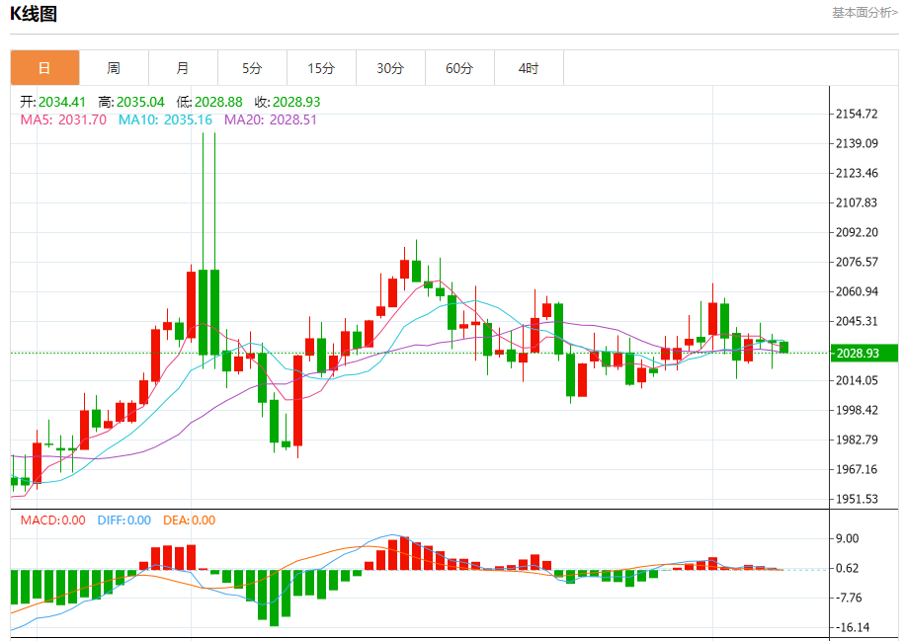Open the 60分 timeframe tab
The image size is (904, 641).
[x=460, y=68]
